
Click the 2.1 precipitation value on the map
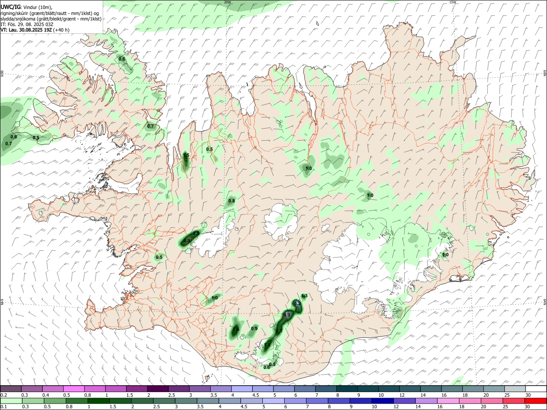click(279, 331)
